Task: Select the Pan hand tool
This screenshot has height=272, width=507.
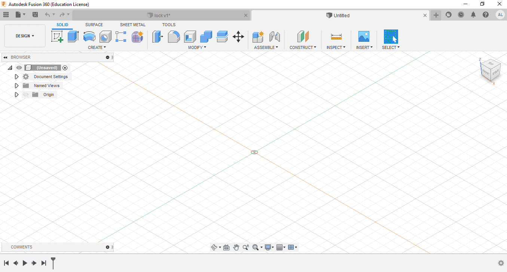Action: point(236,247)
